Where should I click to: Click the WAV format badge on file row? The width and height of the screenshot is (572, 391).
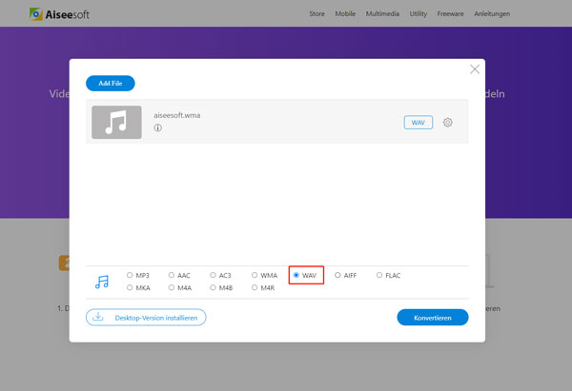[418, 123]
